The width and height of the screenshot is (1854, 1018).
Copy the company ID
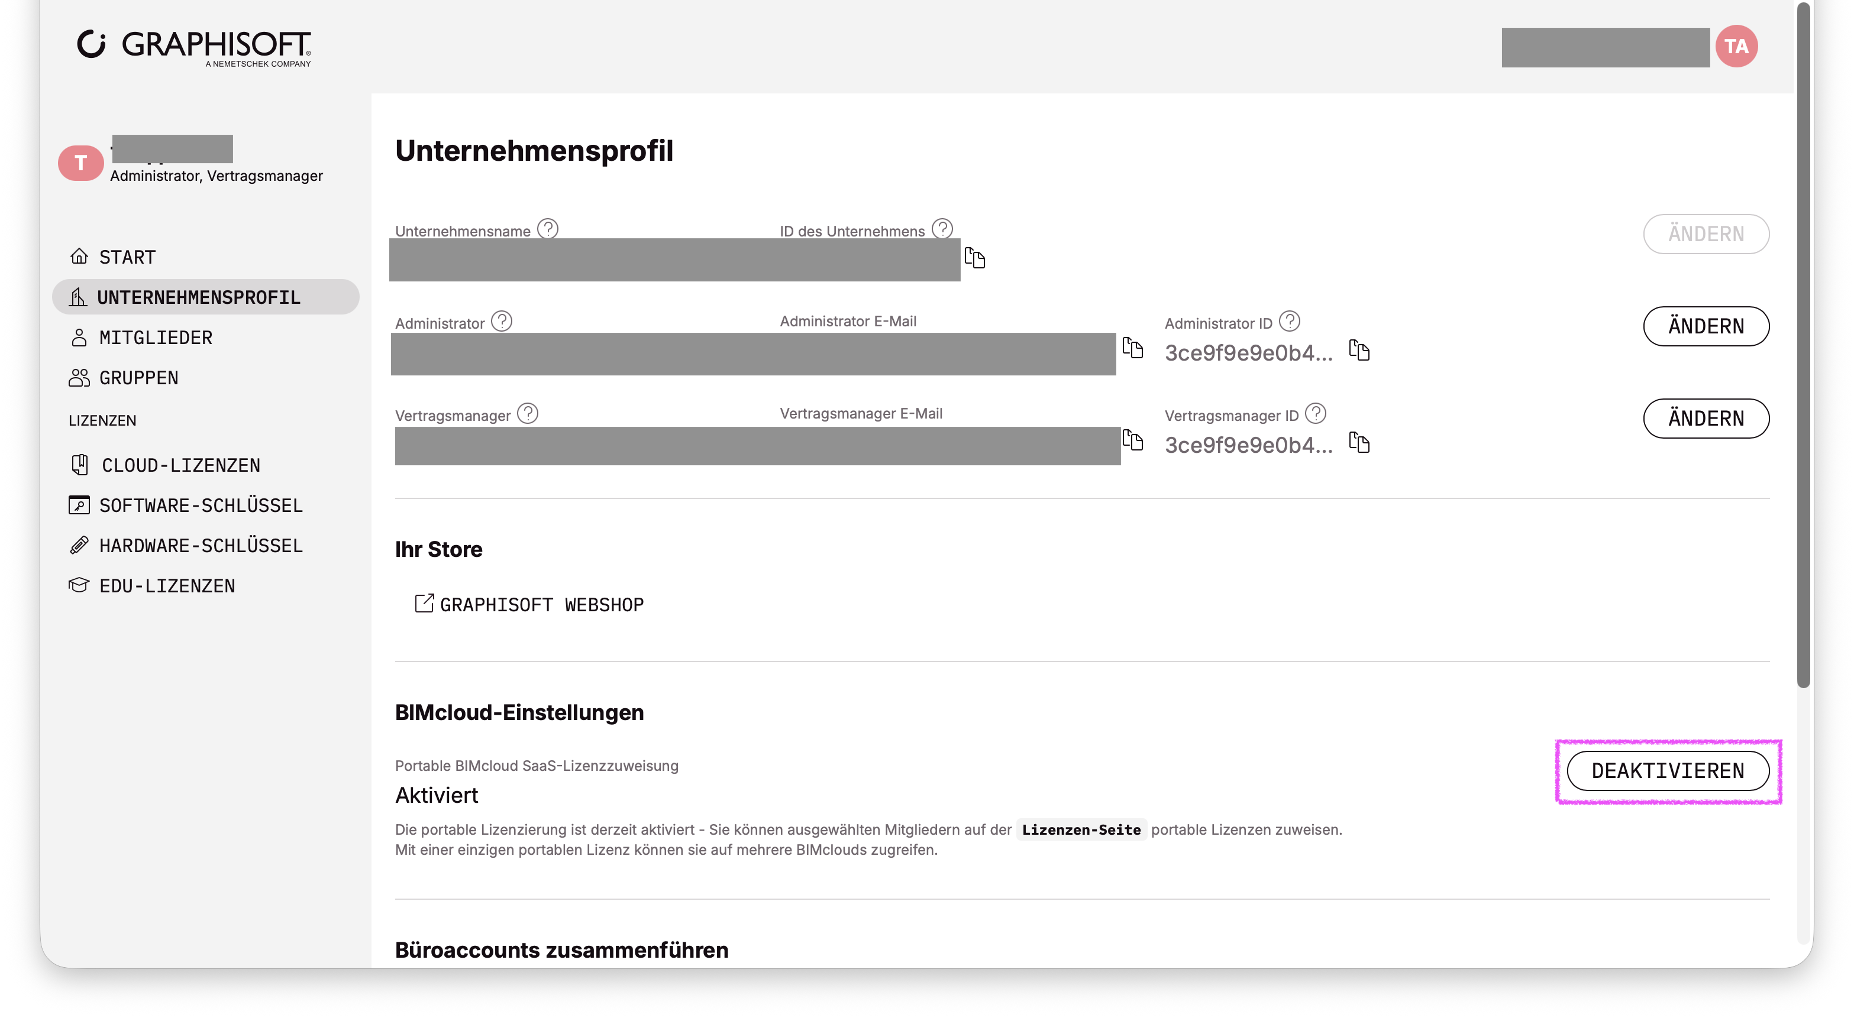click(974, 258)
